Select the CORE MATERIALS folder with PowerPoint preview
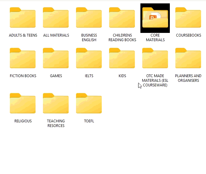 [x=155, y=18]
